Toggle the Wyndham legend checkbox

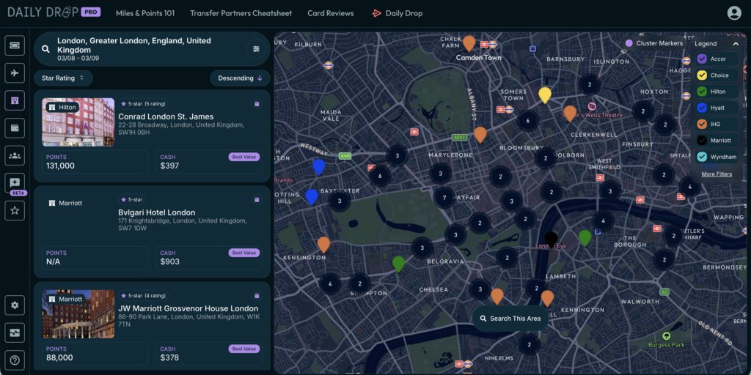[702, 157]
